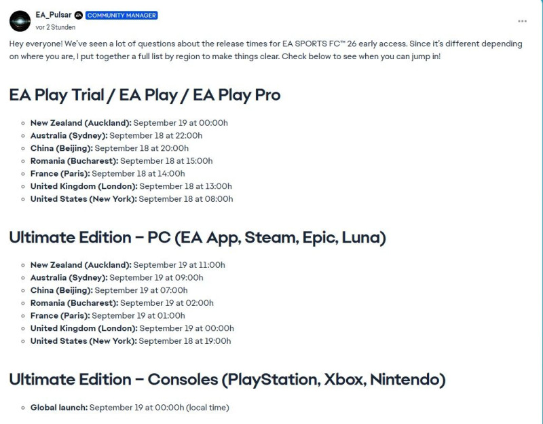Click the 'Hey everyone!' intro paragraph

pos(265,50)
